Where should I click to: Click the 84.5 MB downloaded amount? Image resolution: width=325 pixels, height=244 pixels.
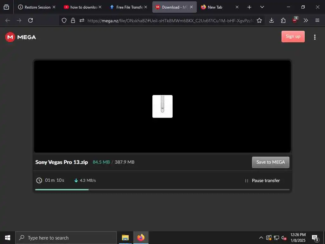point(101,162)
